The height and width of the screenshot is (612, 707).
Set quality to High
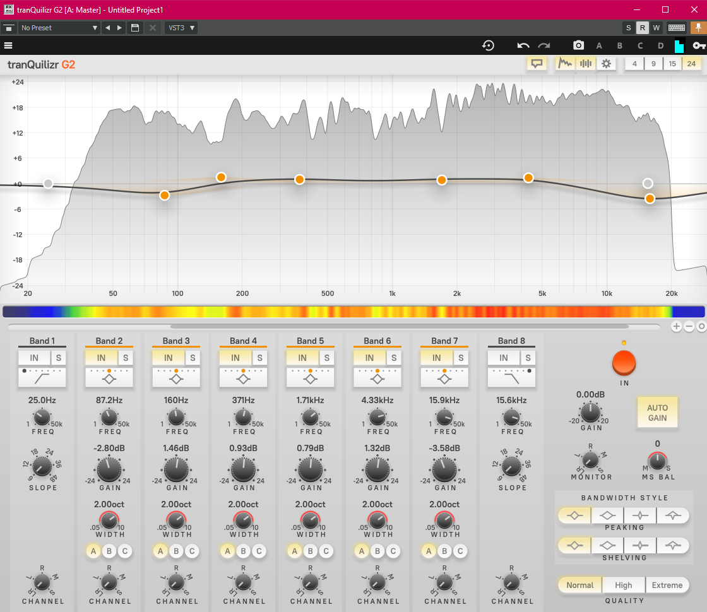[x=623, y=585]
